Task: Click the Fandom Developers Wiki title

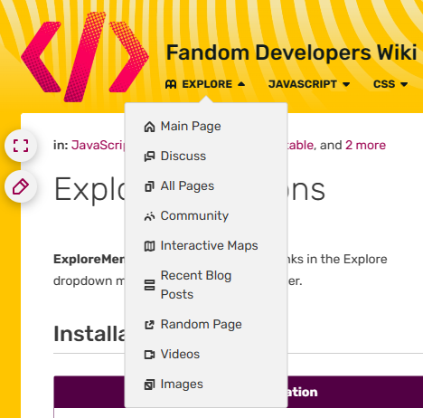Action: 291,52
